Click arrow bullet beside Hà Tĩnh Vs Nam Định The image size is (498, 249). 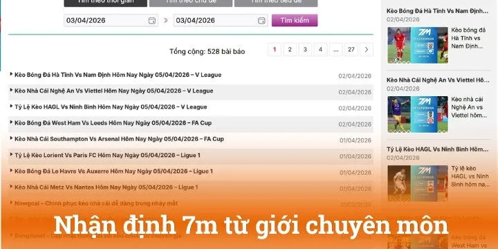point(12,74)
